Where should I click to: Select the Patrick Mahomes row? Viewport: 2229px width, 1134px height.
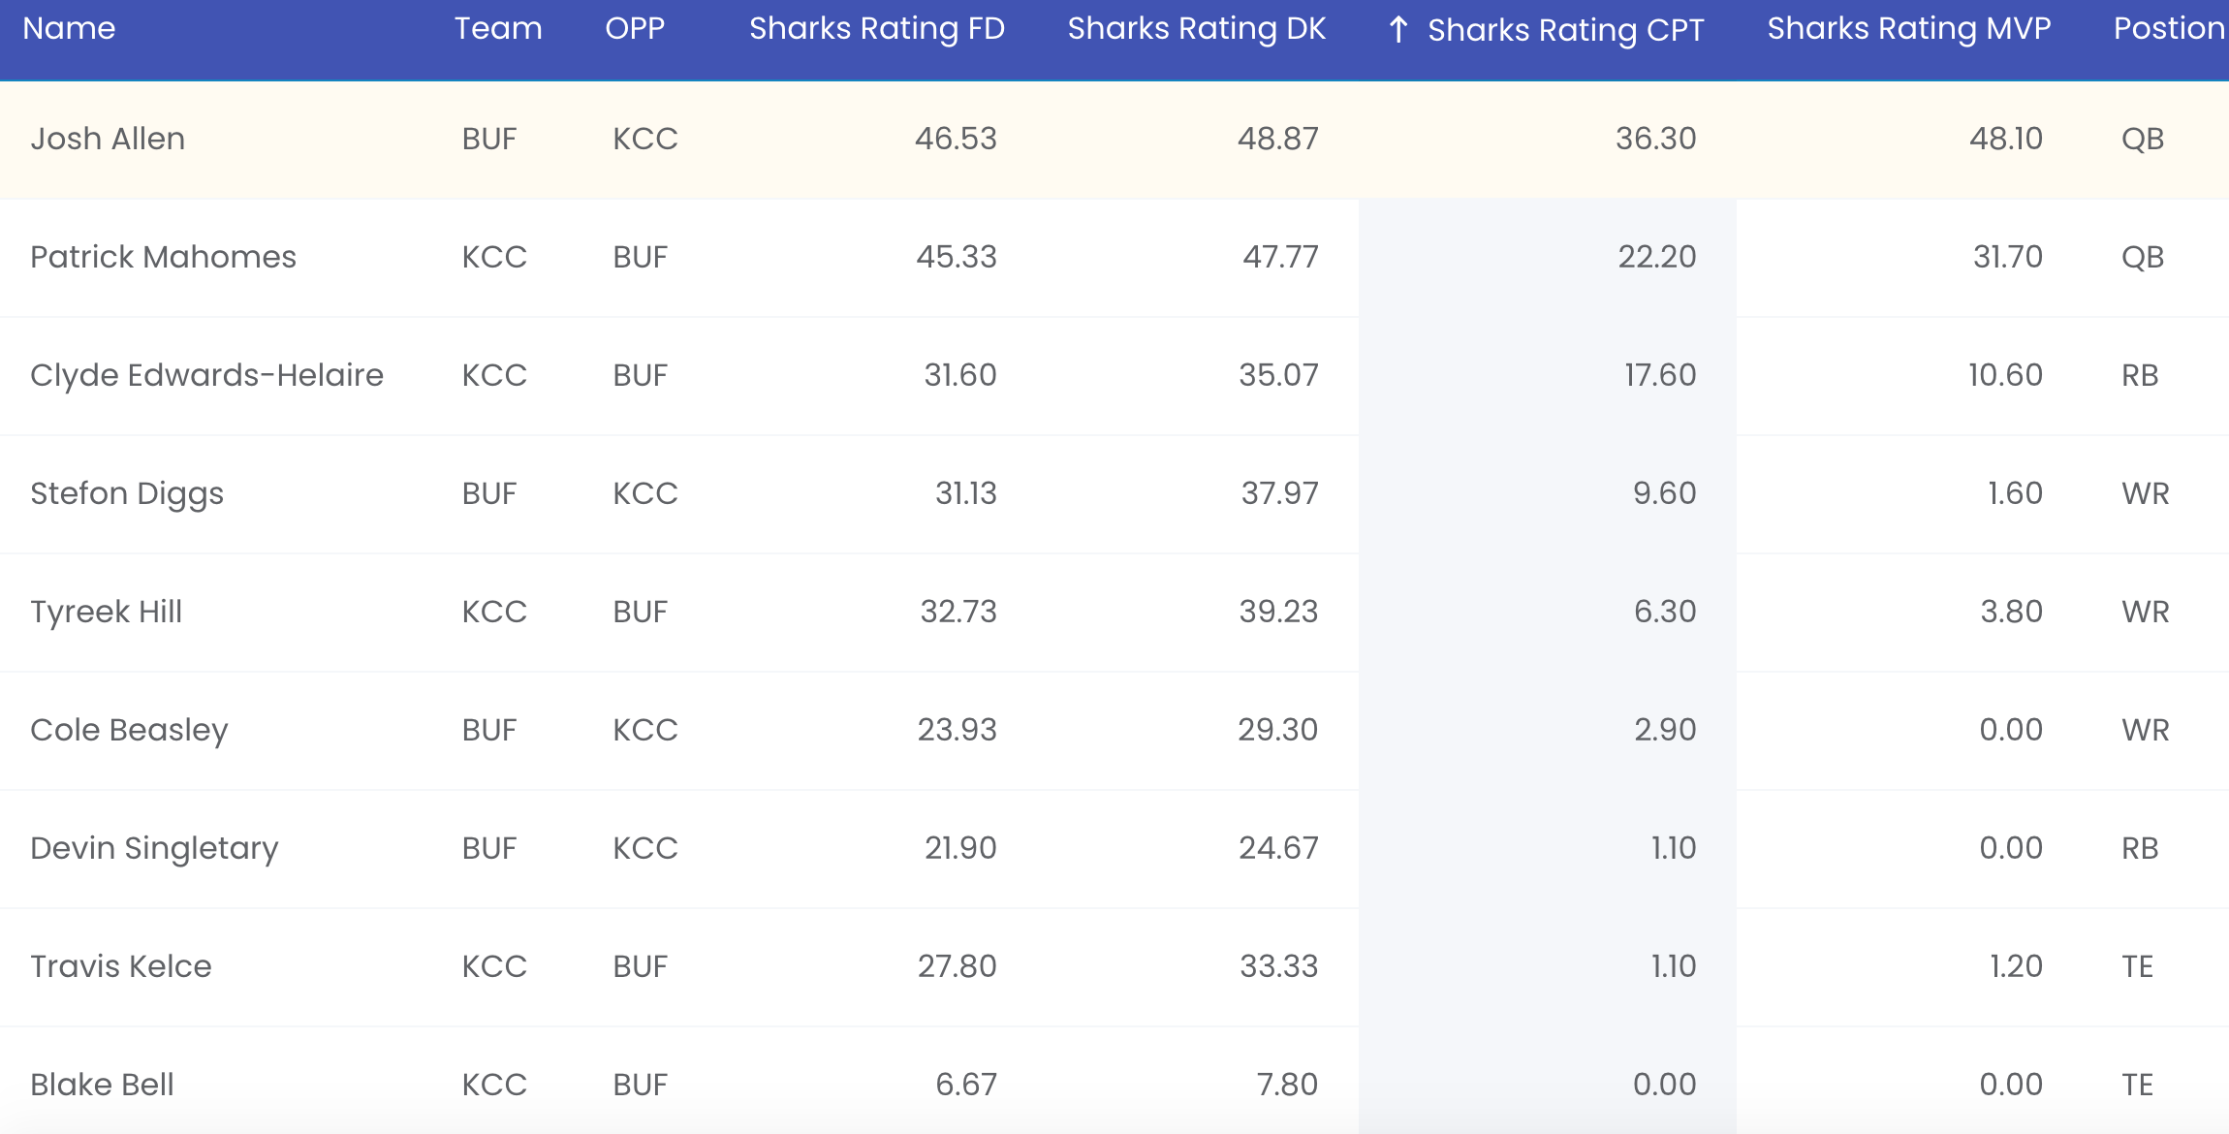click(x=1114, y=258)
